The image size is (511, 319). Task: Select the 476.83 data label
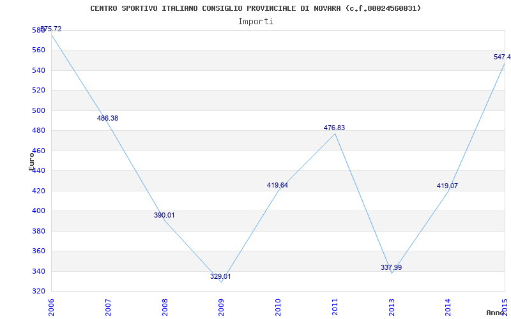(334, 128)
